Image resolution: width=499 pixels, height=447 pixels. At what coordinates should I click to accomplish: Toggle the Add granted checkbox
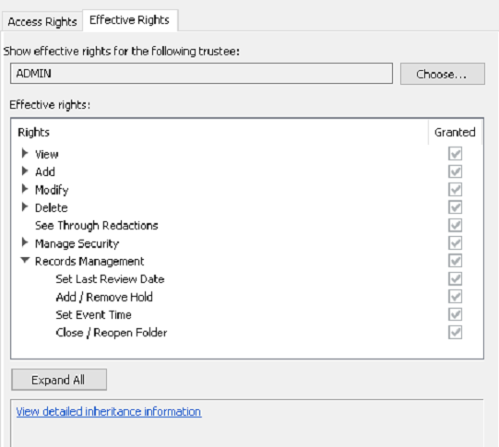tap(455, 171)
